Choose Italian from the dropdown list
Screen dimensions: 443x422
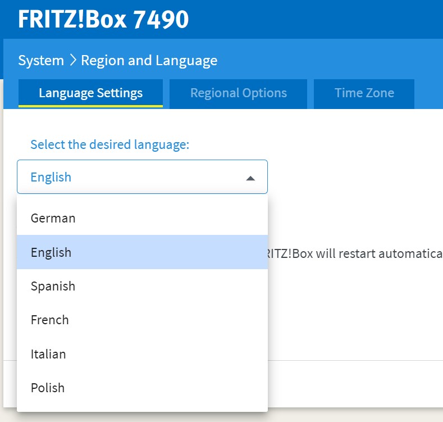tap(48, 354)
